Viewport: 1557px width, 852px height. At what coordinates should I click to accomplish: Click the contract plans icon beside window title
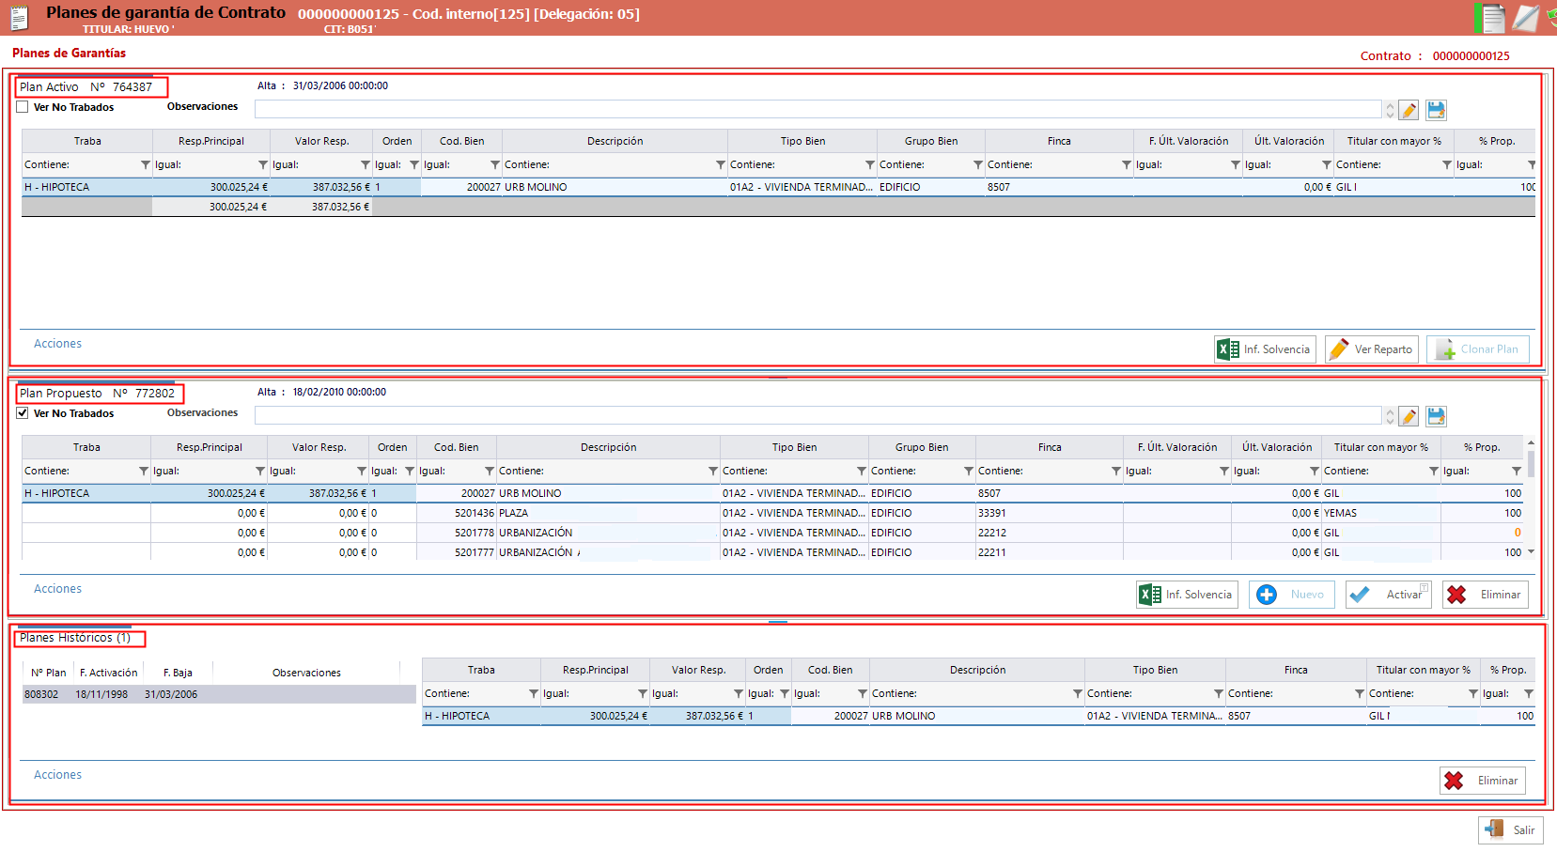point(19,18)
